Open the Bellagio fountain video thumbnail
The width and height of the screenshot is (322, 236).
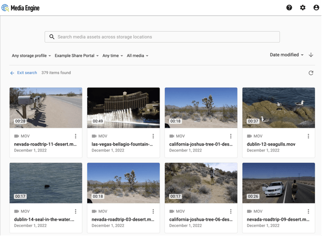(x=123, y=108)
